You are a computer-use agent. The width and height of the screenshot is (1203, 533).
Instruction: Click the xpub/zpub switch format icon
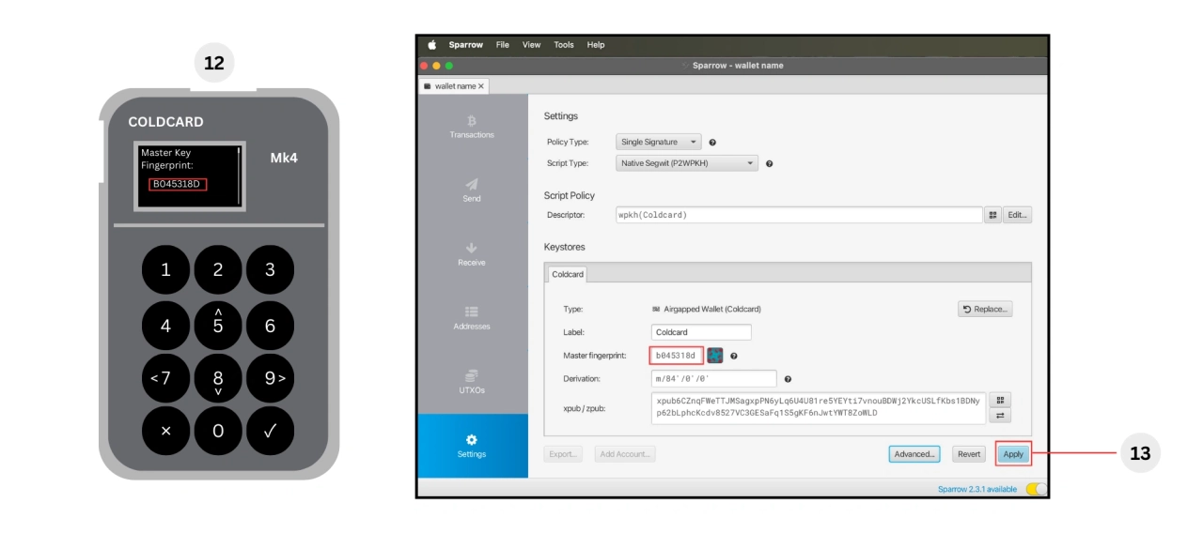[x=1001, y=416]
